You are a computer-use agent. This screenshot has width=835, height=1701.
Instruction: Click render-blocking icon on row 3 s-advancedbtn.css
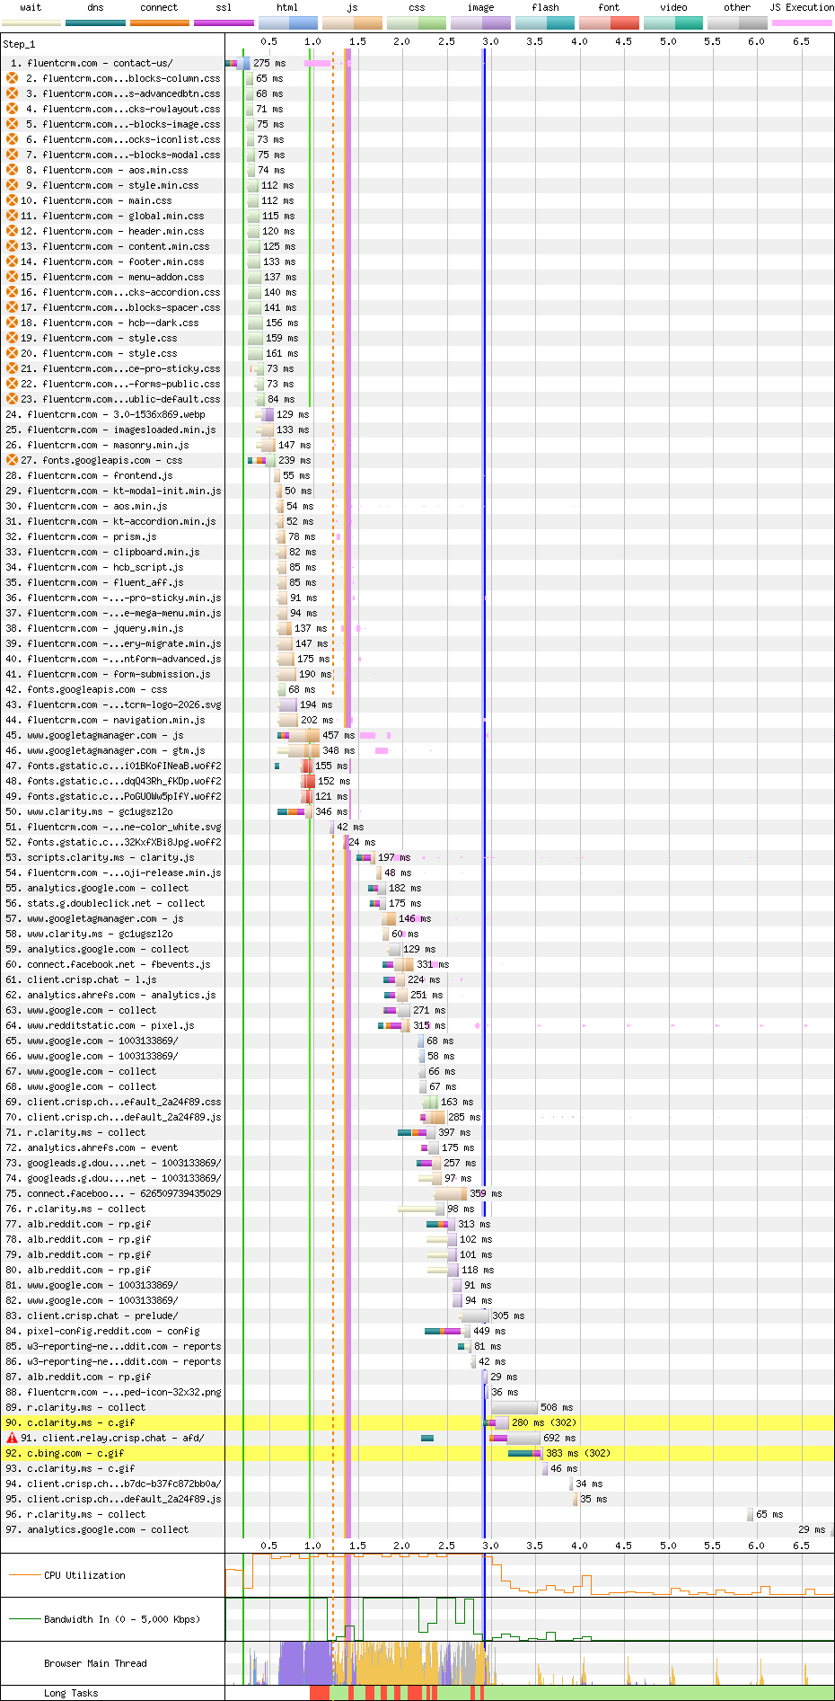click(x=13, y=93)
